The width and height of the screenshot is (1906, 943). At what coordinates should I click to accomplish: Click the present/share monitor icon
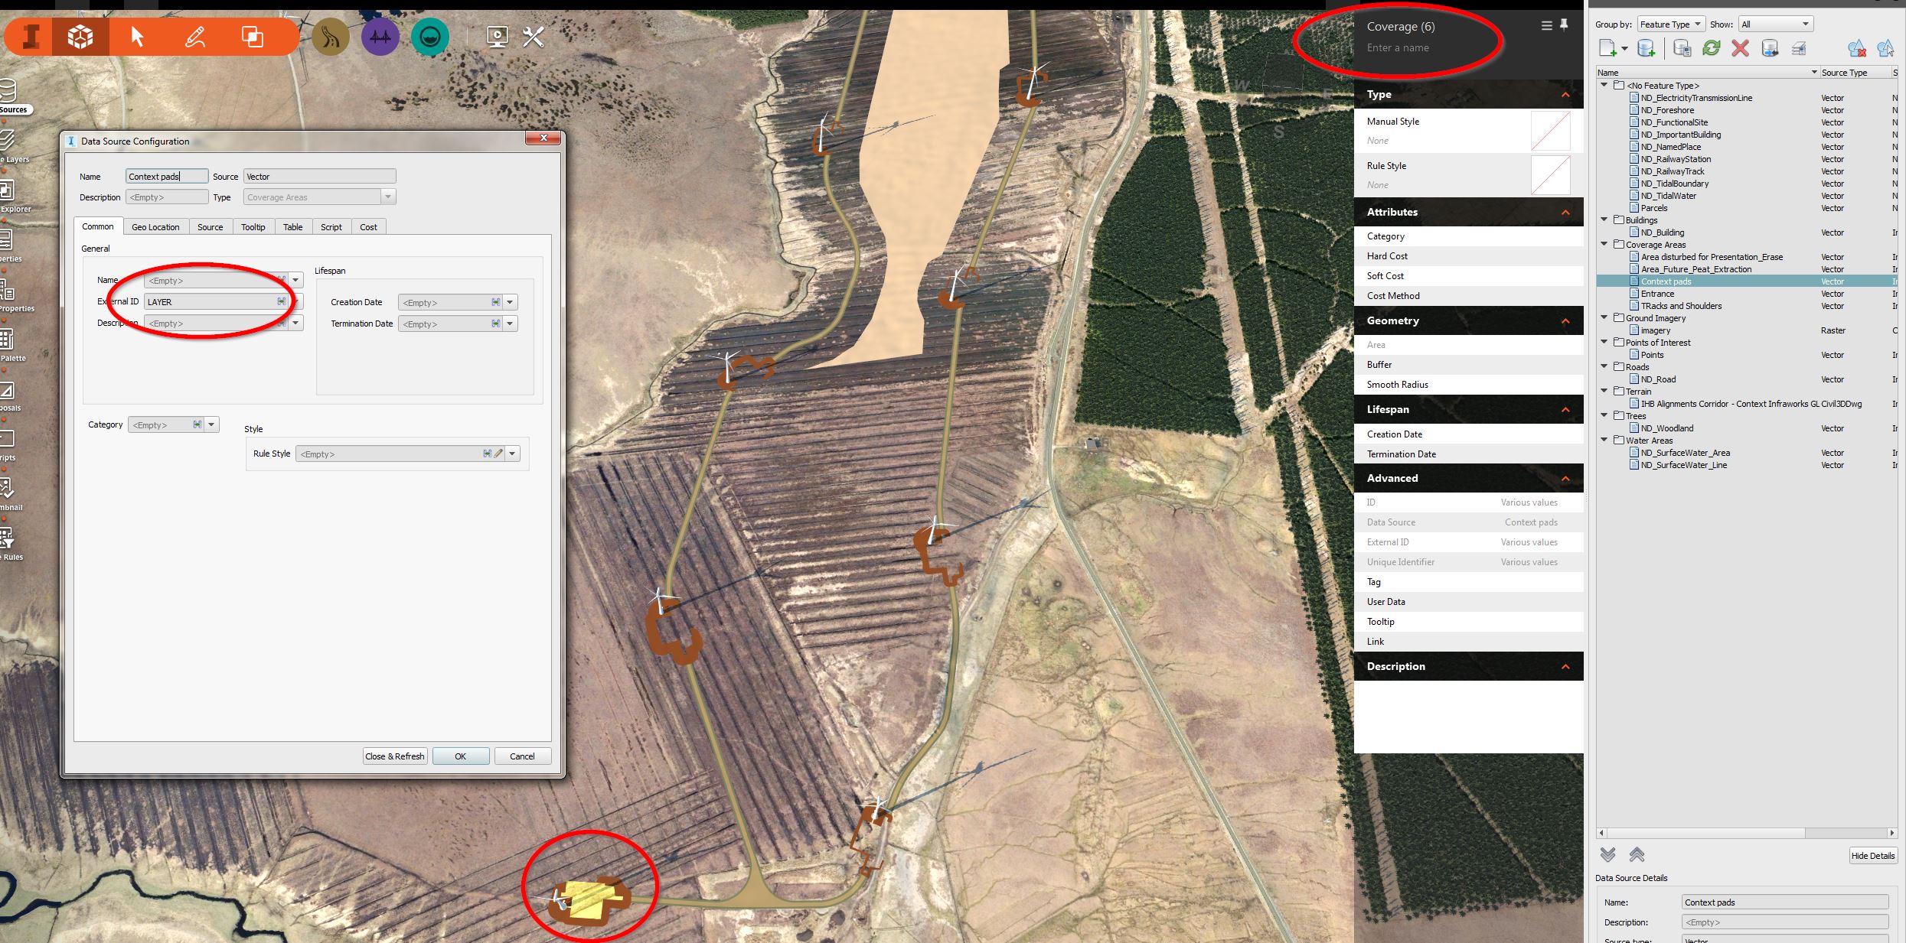[x=498, y=37]
